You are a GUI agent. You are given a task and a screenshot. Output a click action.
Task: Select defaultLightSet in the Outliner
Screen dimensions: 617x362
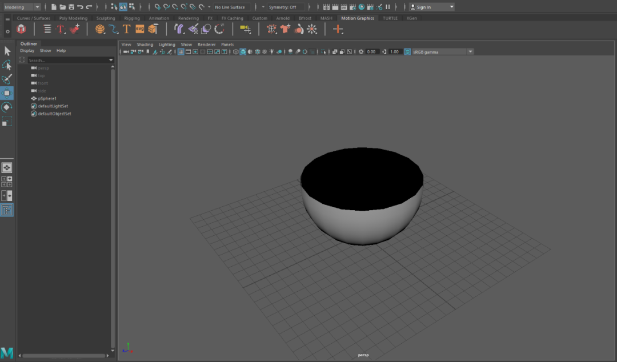53,106
